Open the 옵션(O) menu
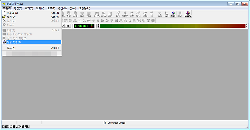This screenshot has width=250, height=130. click(x=62, y=8)
